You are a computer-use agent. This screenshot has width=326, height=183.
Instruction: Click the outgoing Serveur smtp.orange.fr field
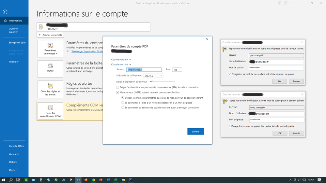pos(144,70)
